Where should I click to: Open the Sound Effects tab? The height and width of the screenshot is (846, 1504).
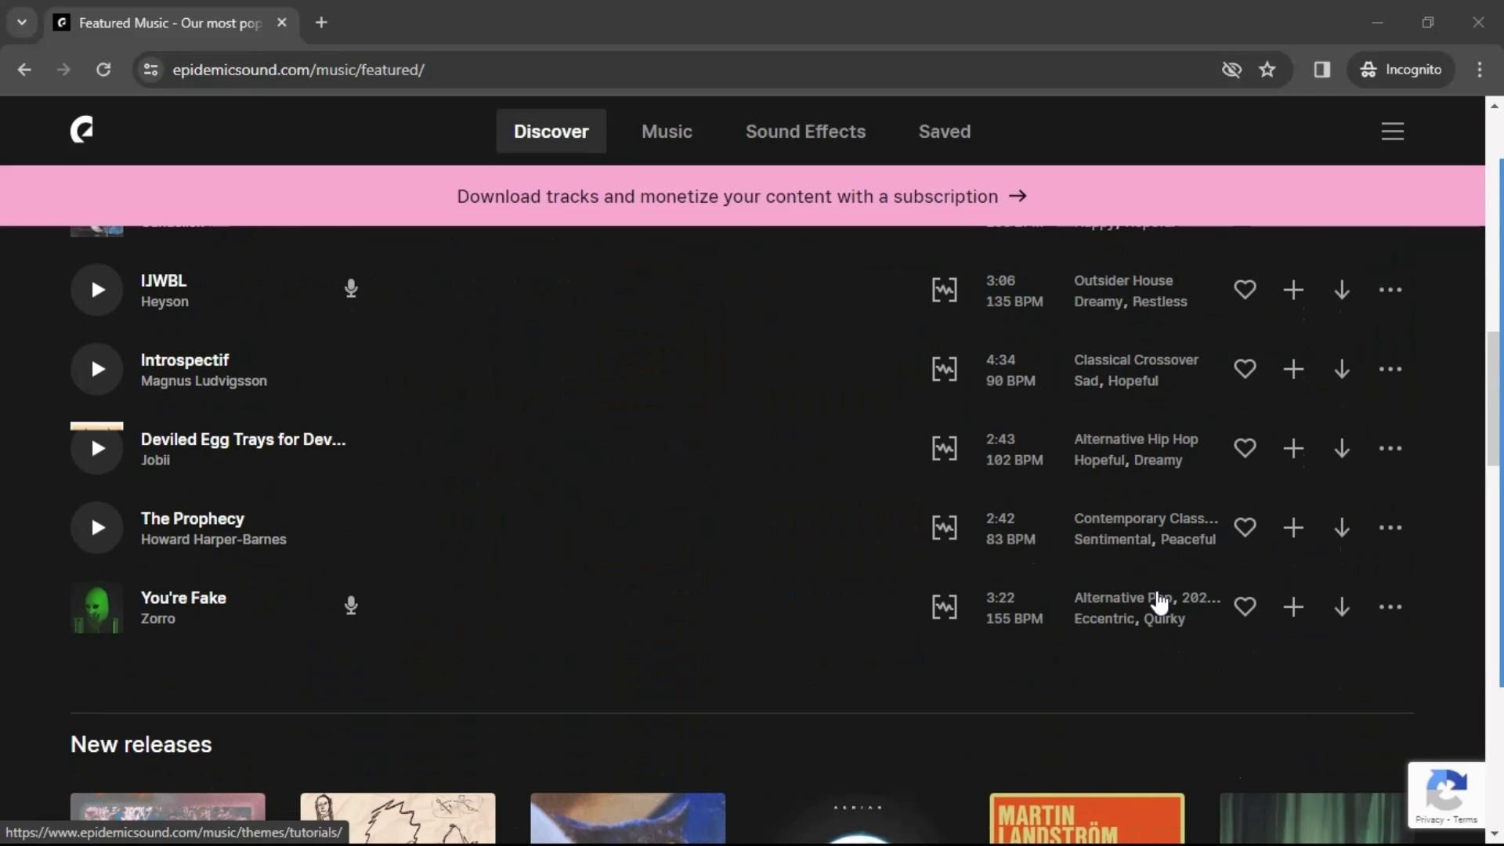(x=805, y=132)
